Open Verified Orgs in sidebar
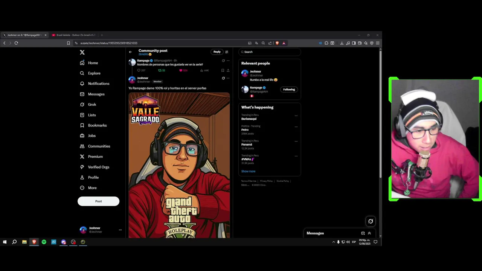This screenshot has height=271, width=482. [95, 167]
